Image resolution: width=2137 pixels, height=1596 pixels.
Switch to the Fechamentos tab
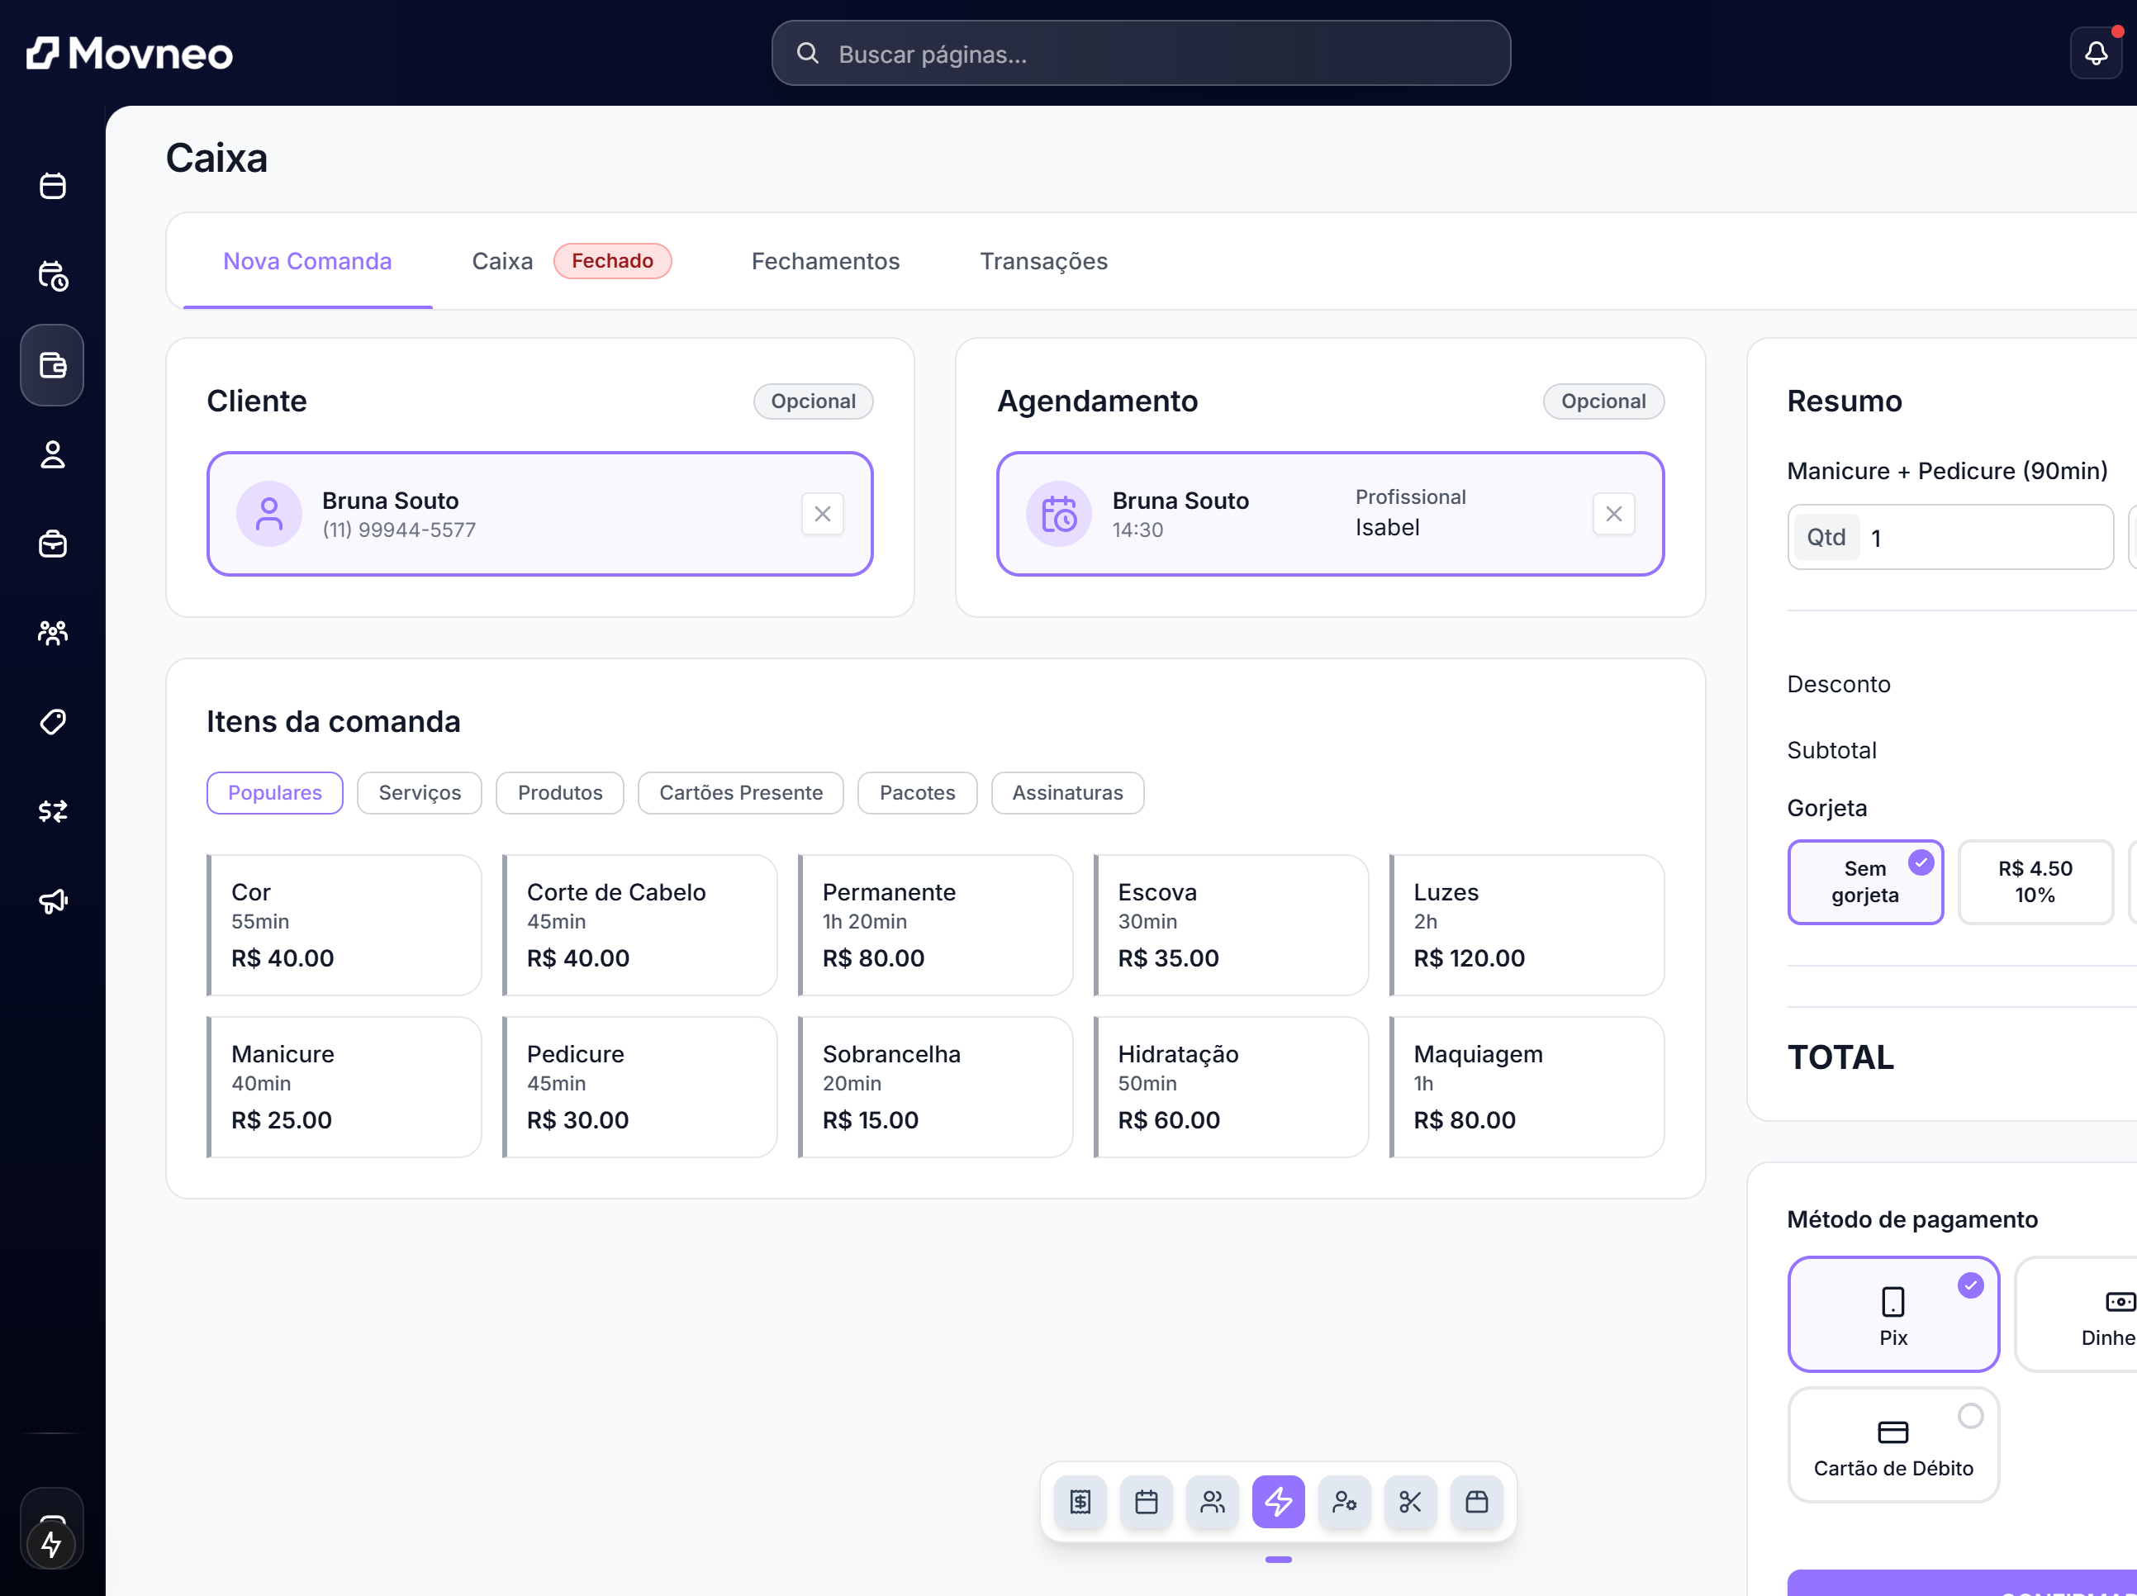(825, 261)
